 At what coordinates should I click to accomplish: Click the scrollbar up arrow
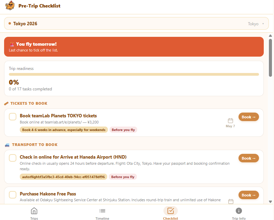coord(270,36)
